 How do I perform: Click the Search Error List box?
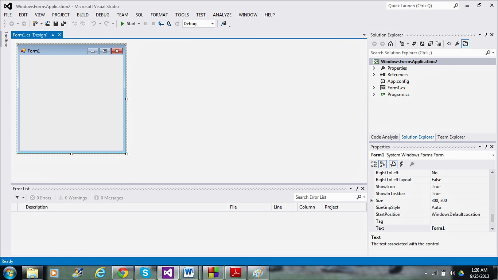point(324,197)
